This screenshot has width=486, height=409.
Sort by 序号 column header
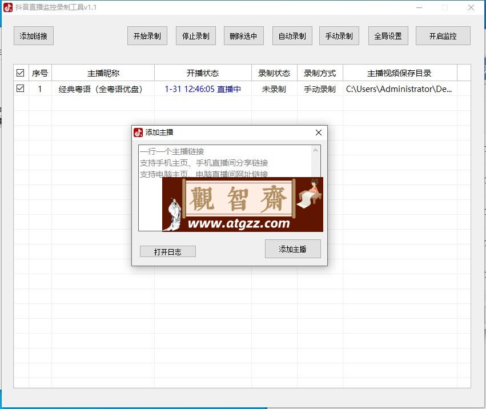pyautogui.click(x=40, y=73)
